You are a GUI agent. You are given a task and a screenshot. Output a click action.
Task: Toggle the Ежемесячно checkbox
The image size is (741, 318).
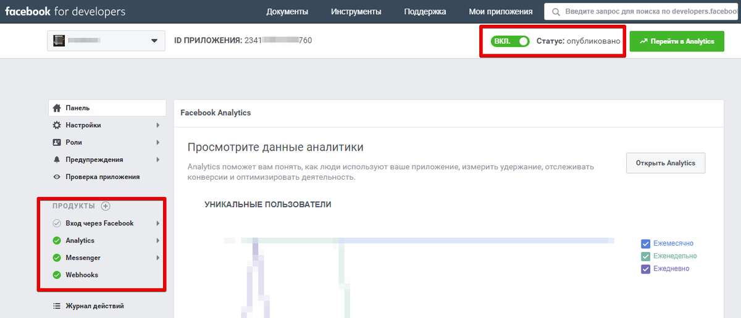(646, 243)
